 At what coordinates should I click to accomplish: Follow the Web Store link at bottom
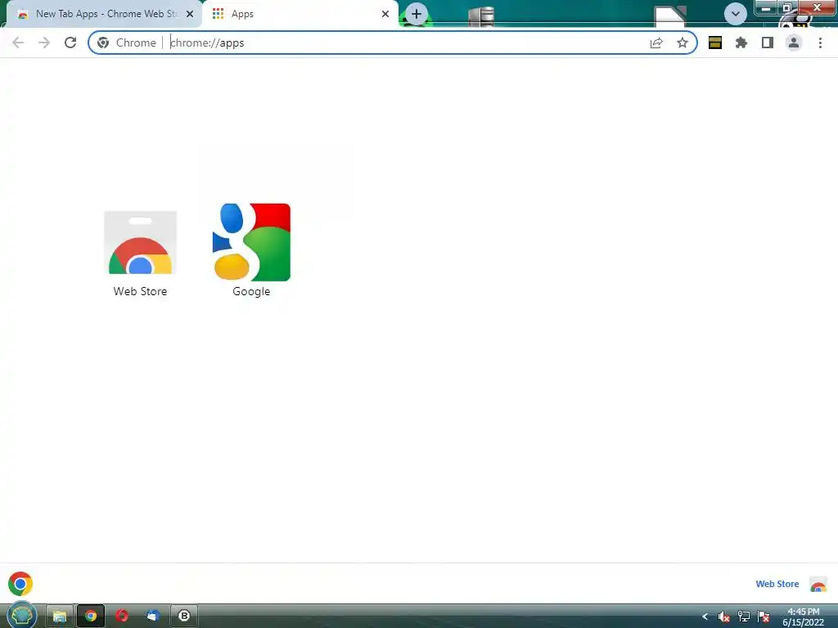[777, 584]
